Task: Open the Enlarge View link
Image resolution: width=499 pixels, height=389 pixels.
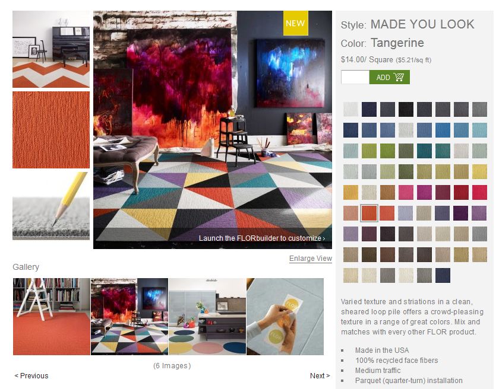Action: [310, 259]
